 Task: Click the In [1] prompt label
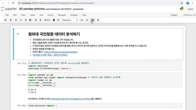(22, 63)
